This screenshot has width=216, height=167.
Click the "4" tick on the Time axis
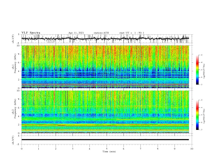pyautogui.click(x=89, y=149)
